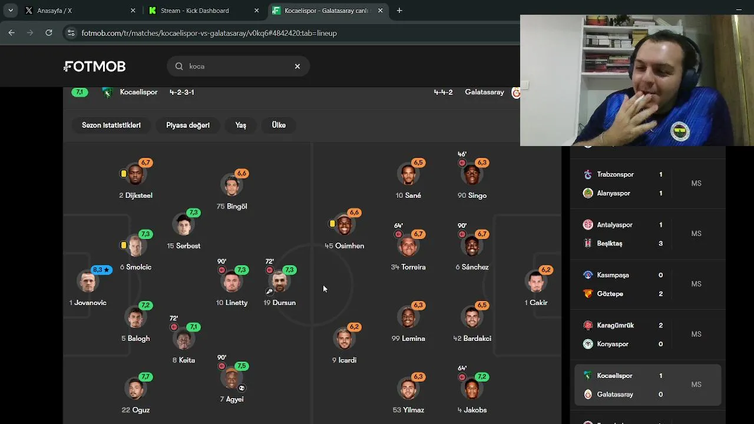Click Osimhen's yellow card icon
This screenshot has width=754, height=424.
coord(332,224)
